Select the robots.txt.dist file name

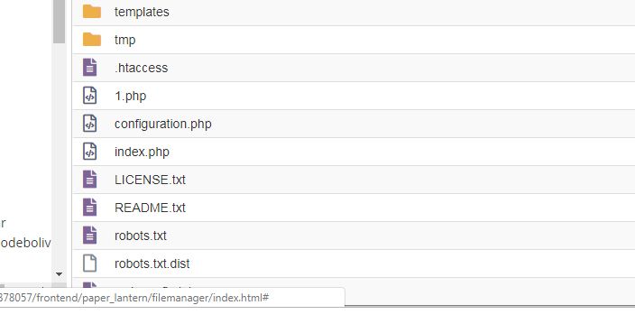point(152,264)
